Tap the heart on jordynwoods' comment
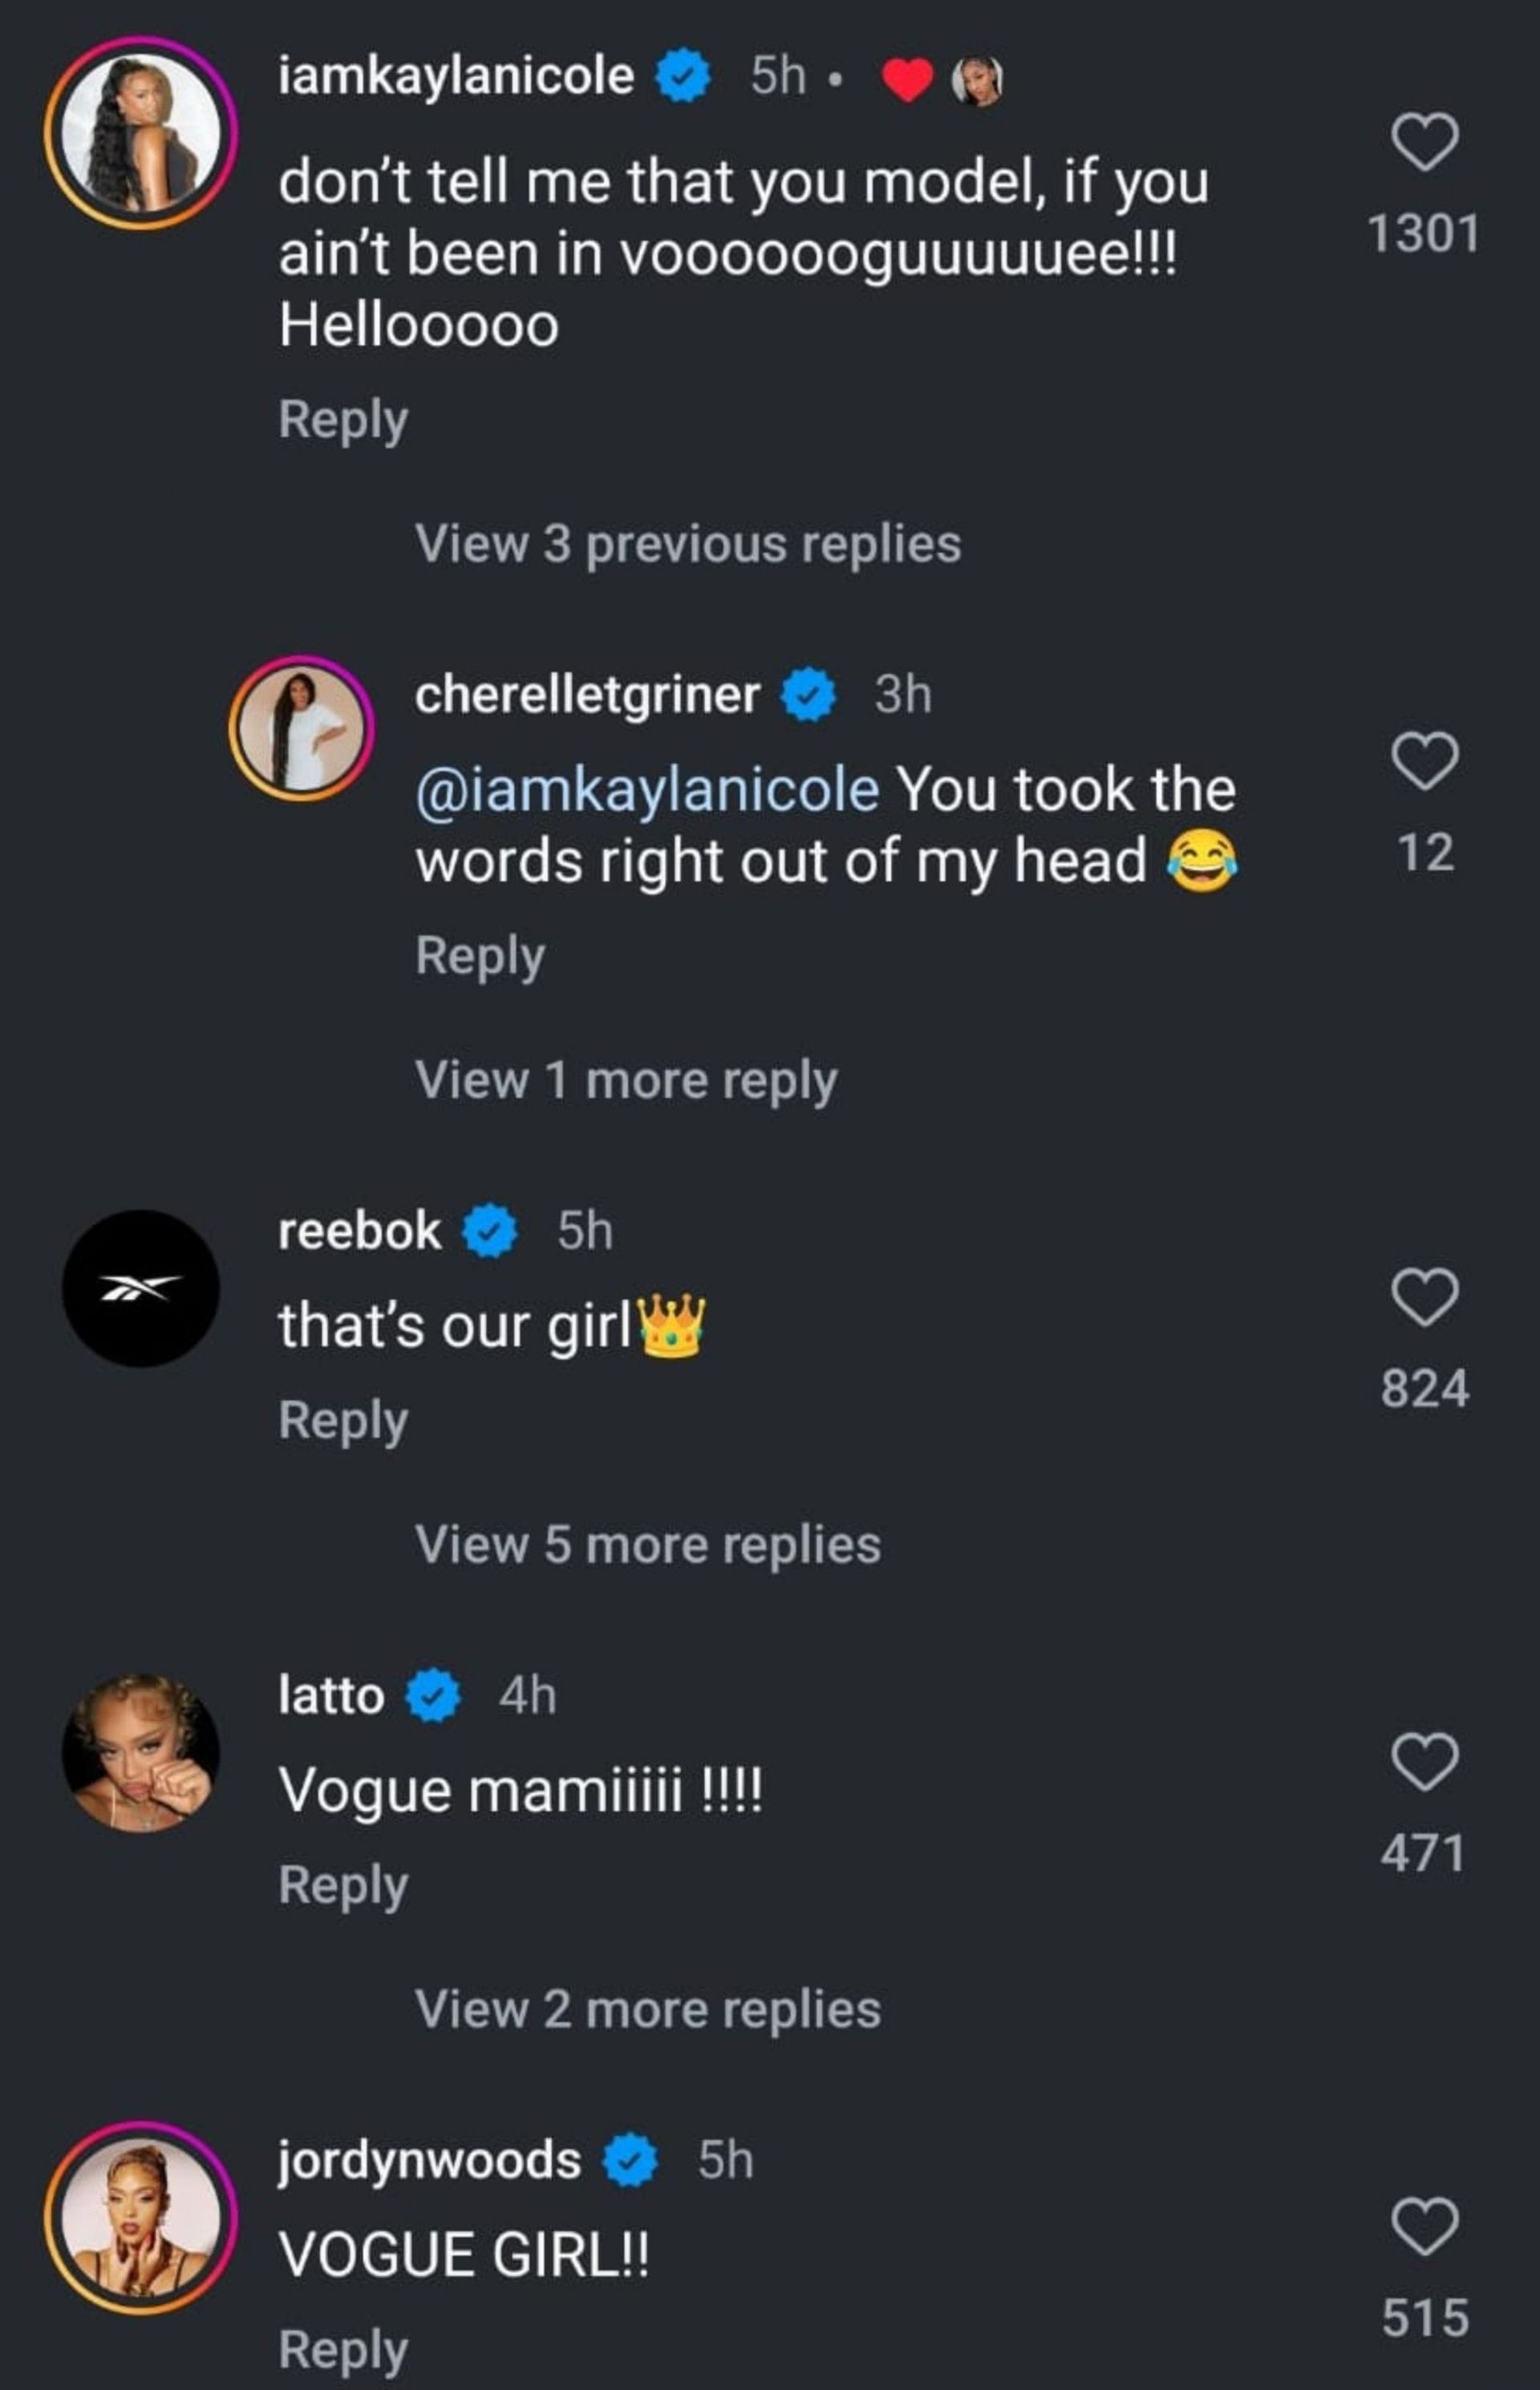The image size is (1540, 2390). pos(1424,2227)
